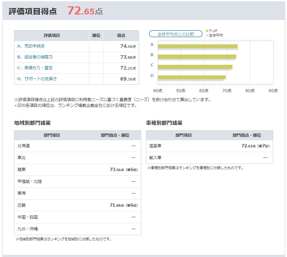This screenshot has height=257, width=287.
Task: Select the 中国・四国 row label
Action: coord(28,217)
